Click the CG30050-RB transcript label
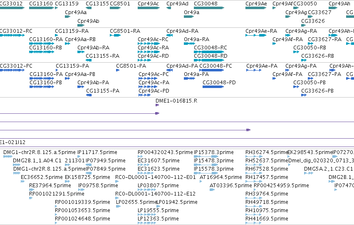Screen dimensions: 354x225 309,47
